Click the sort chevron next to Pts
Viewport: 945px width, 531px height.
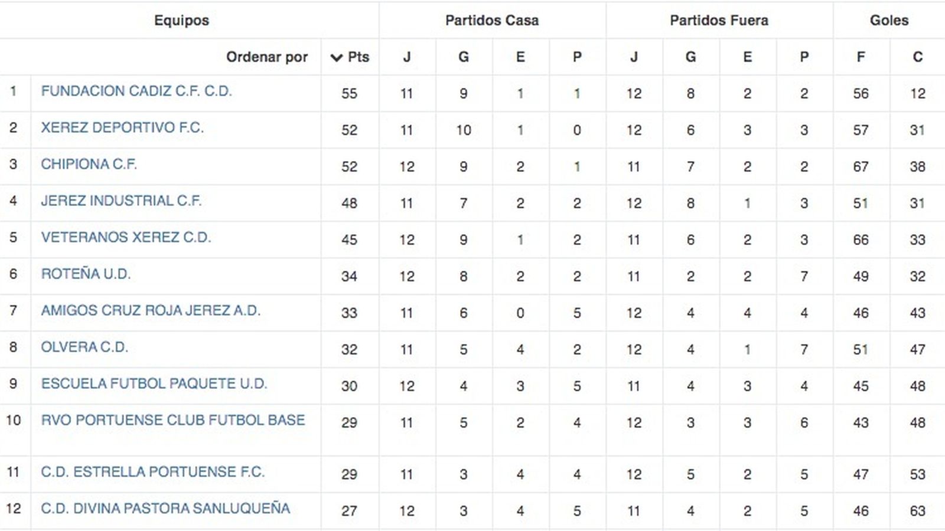click(335, 58)
